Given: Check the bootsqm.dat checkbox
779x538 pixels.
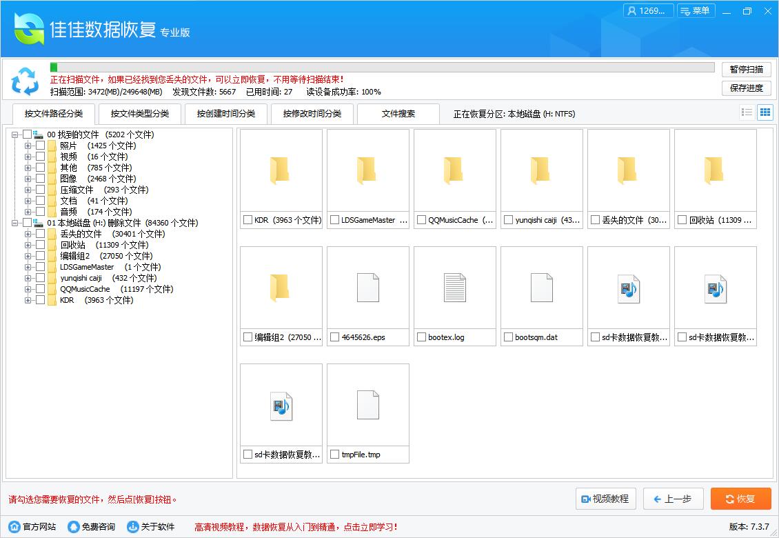Looking at the screenshot, I should 508,337.
